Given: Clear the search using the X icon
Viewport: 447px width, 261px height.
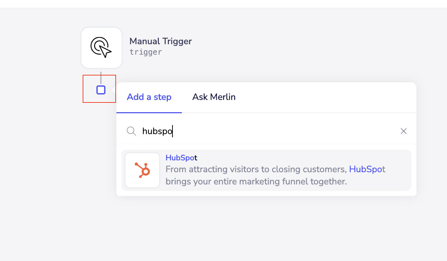Looking at the screenshot, I should tap(404, 131).
